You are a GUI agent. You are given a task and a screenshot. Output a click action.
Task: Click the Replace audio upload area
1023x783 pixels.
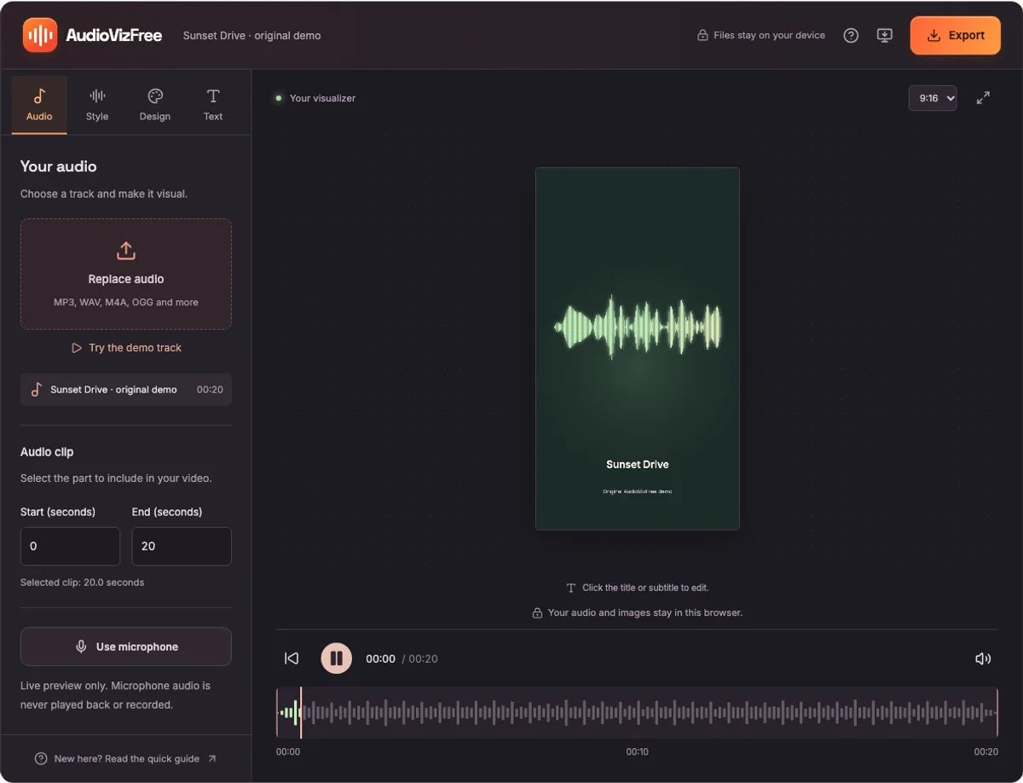tap(126, 274)
